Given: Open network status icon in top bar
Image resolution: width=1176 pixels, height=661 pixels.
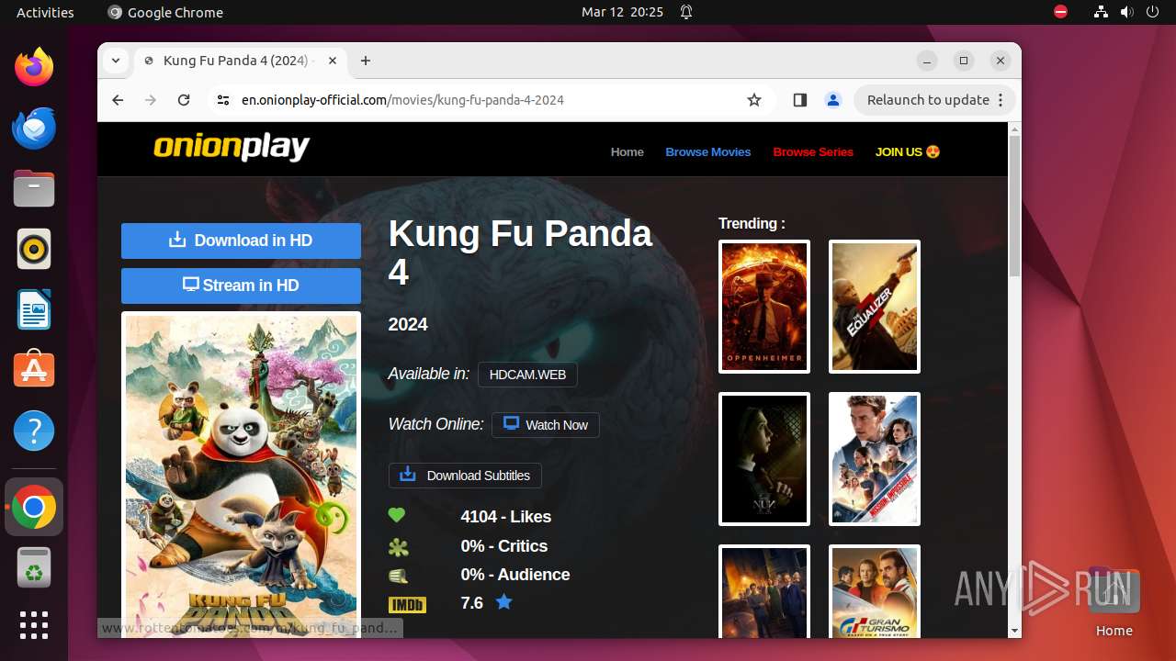Looking at the screenshot, I should coord(1102,12).
